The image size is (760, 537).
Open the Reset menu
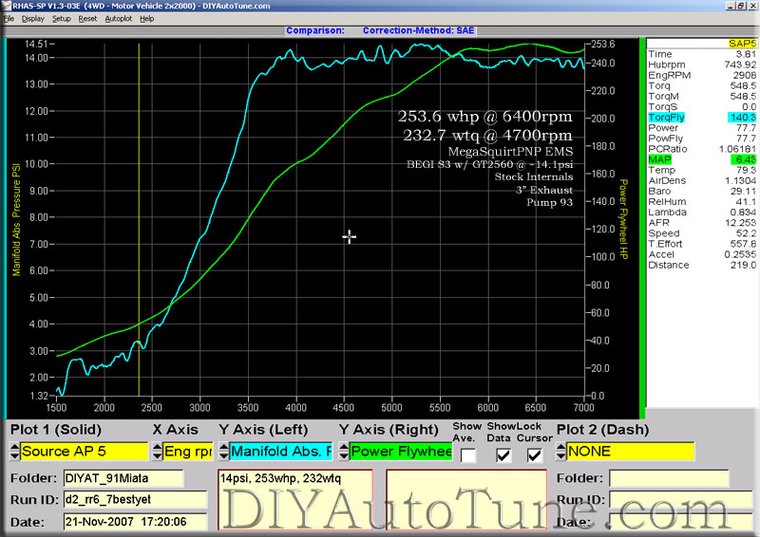[87, 18]
